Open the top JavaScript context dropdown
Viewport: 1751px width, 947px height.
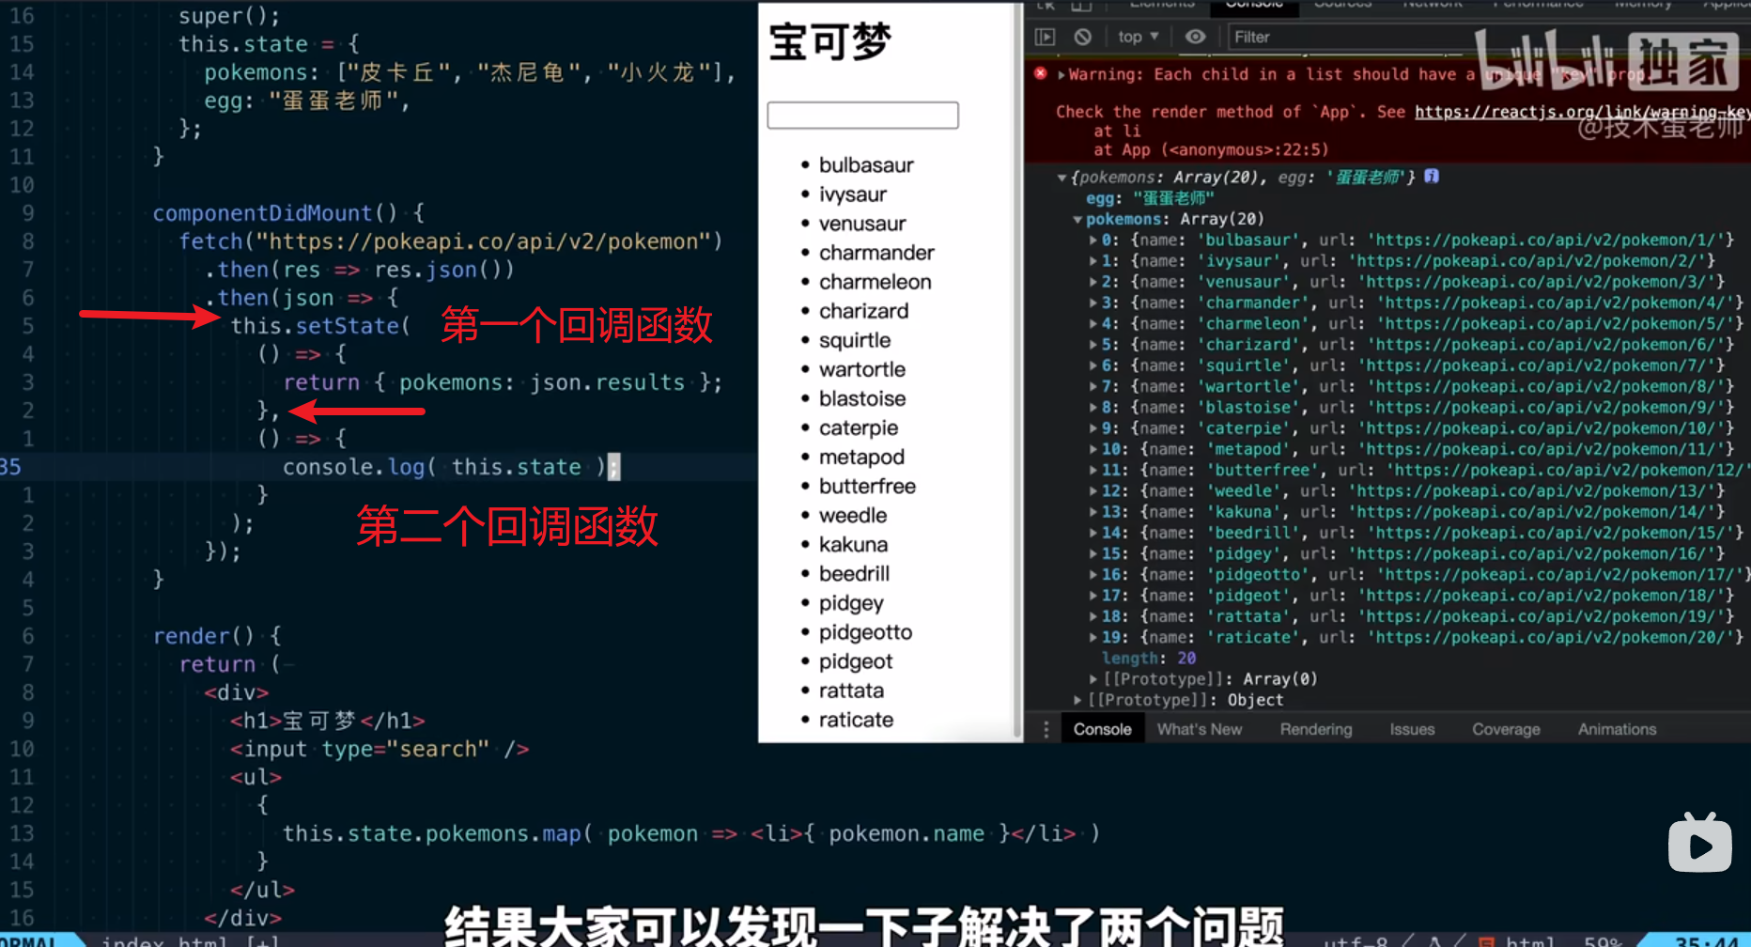(1138, 37)
